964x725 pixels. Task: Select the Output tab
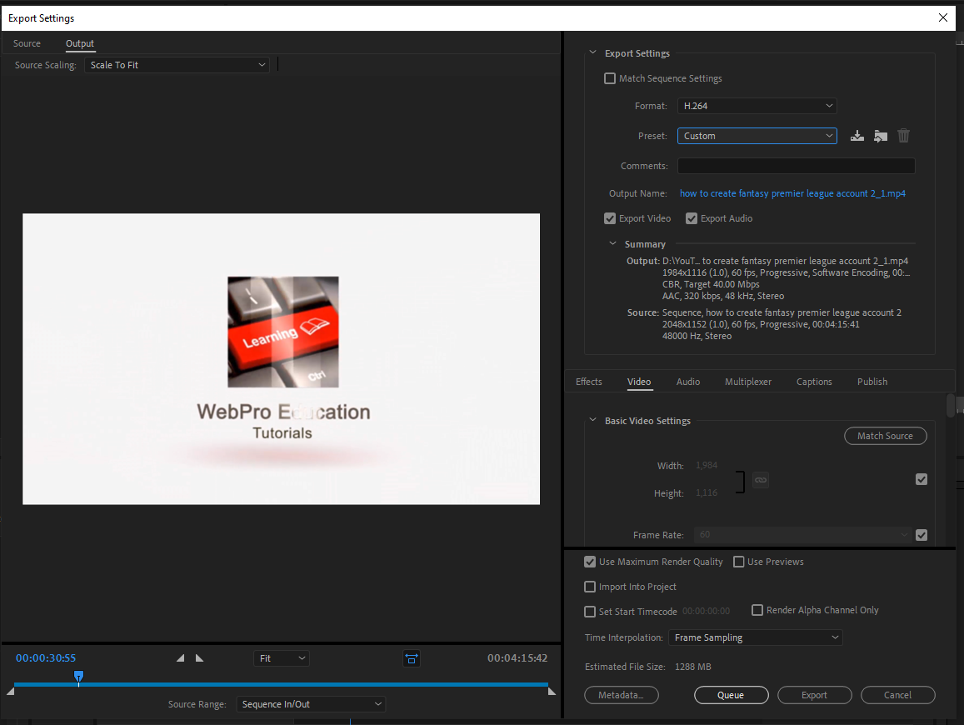80,43
